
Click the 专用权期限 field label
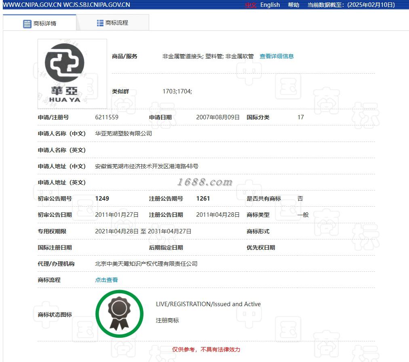[x=52, y=231]
